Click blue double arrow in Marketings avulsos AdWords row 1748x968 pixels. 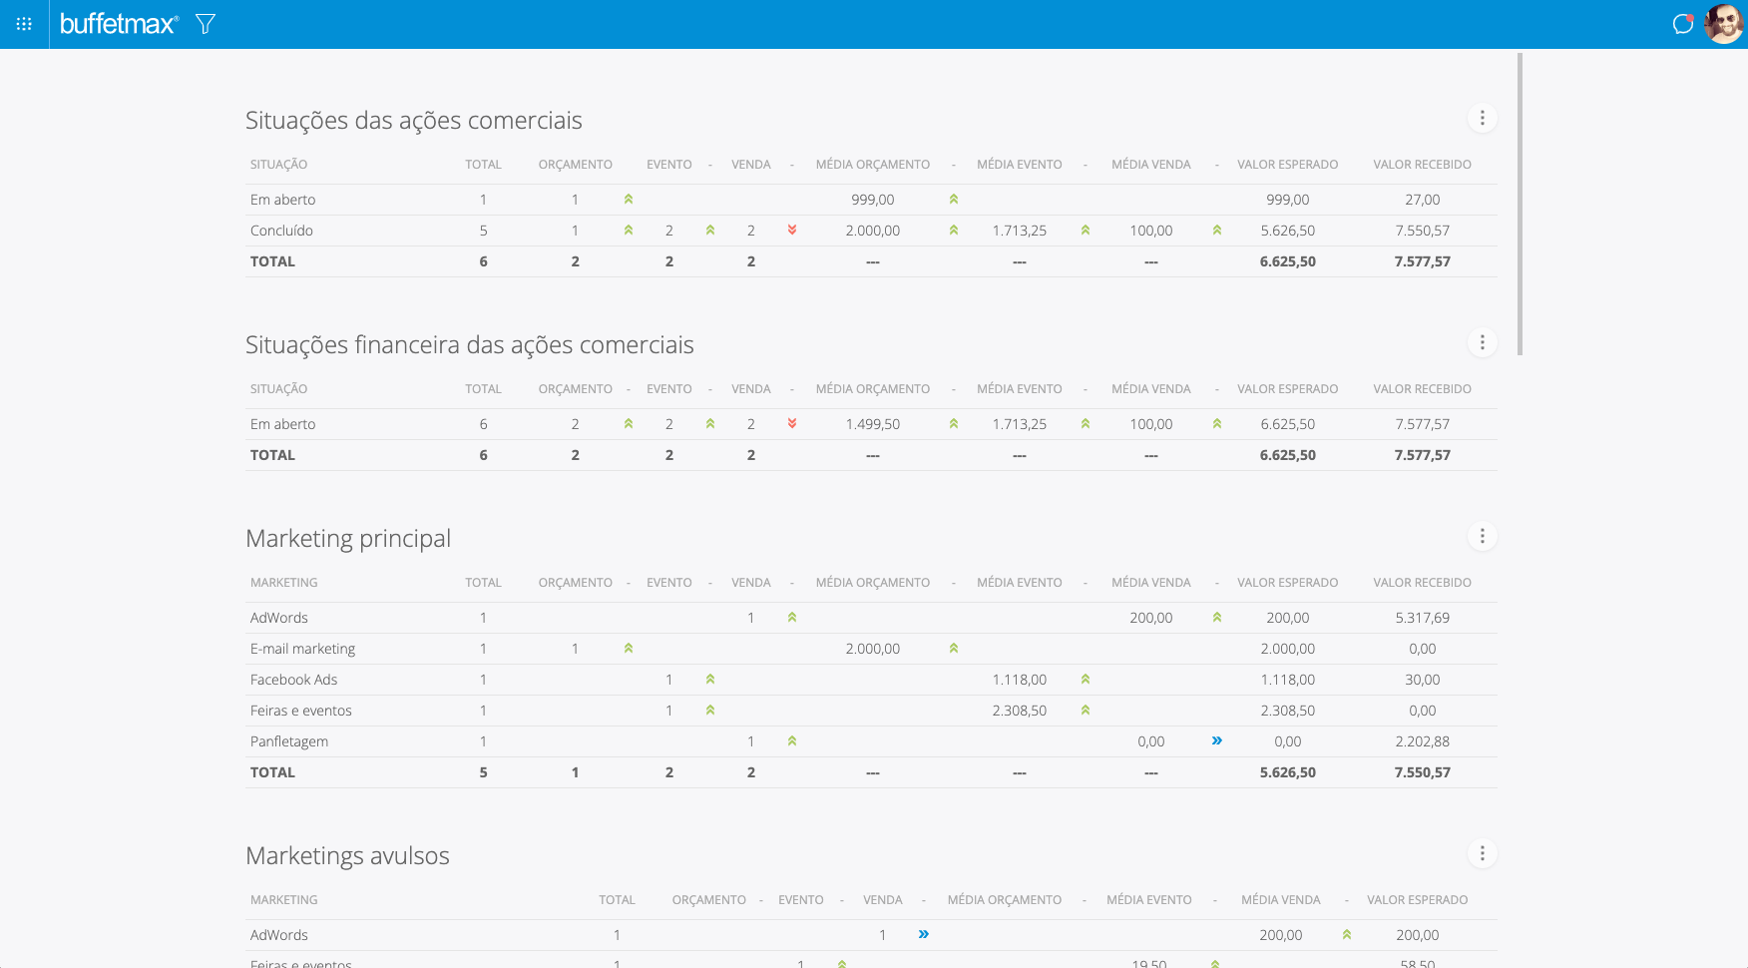coord(924,934)
